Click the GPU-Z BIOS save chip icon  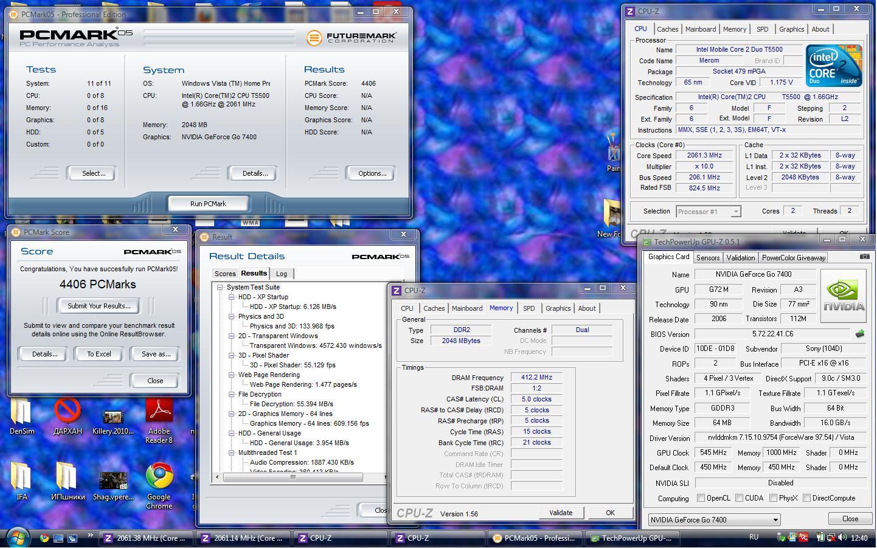[x=859, y=334]
